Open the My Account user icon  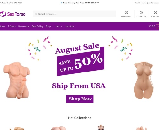[x=126, y=13]
